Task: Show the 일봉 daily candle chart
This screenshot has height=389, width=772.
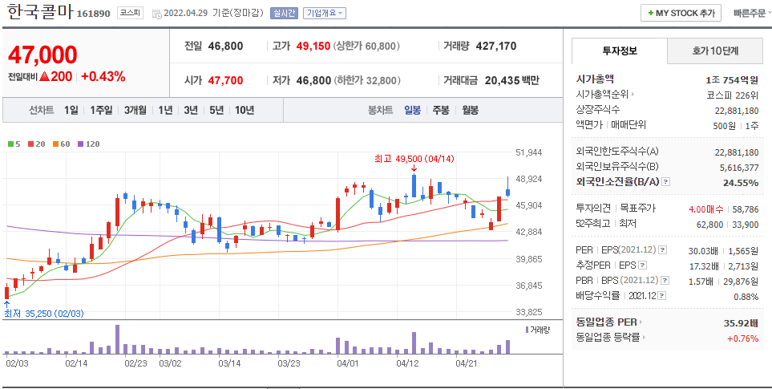Action: click(413, 111)
